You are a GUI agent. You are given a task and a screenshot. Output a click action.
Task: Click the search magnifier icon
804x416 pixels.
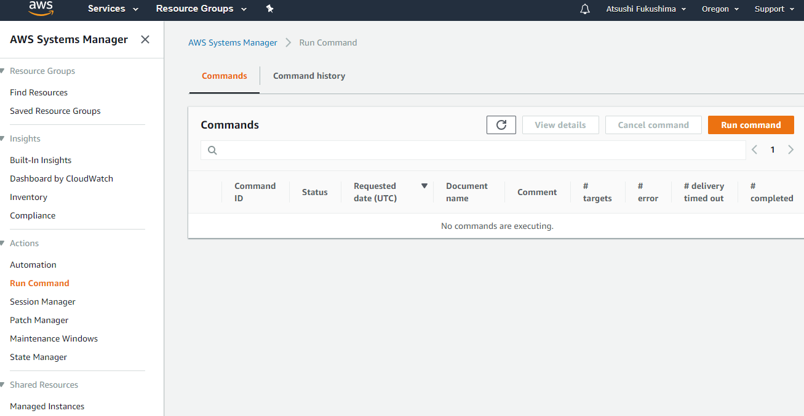(212, 150)
